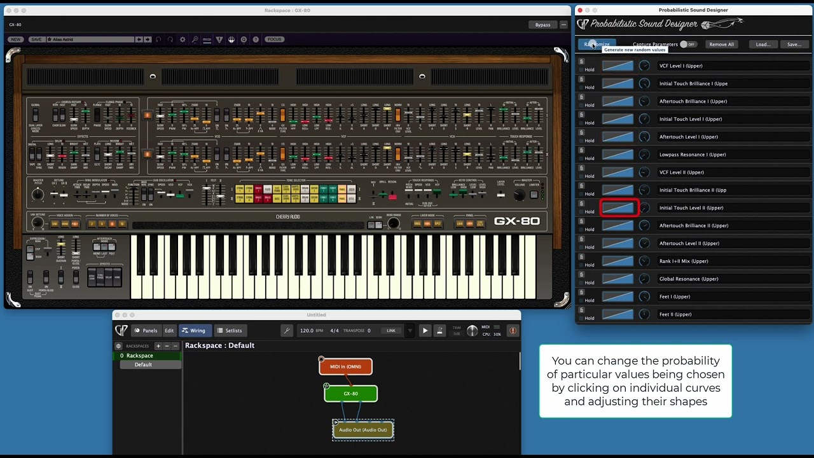814x458 pixels.
Task: Toggle the metronome icon
Action: (x=439, y=331)
